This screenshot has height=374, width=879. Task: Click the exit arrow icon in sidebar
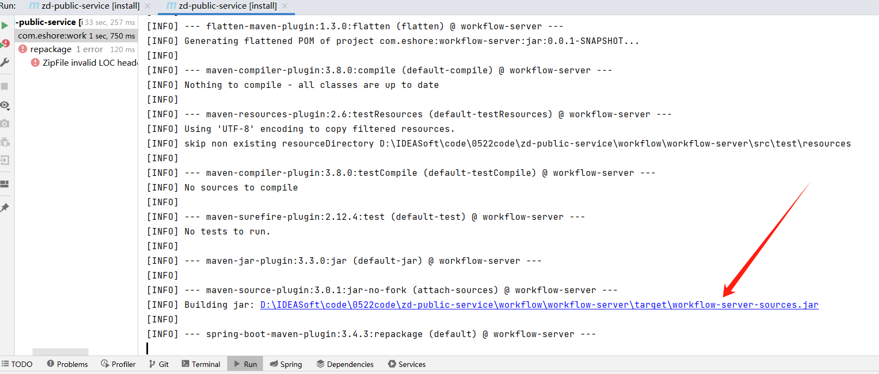pyautogui.click(x=5, y=160)
